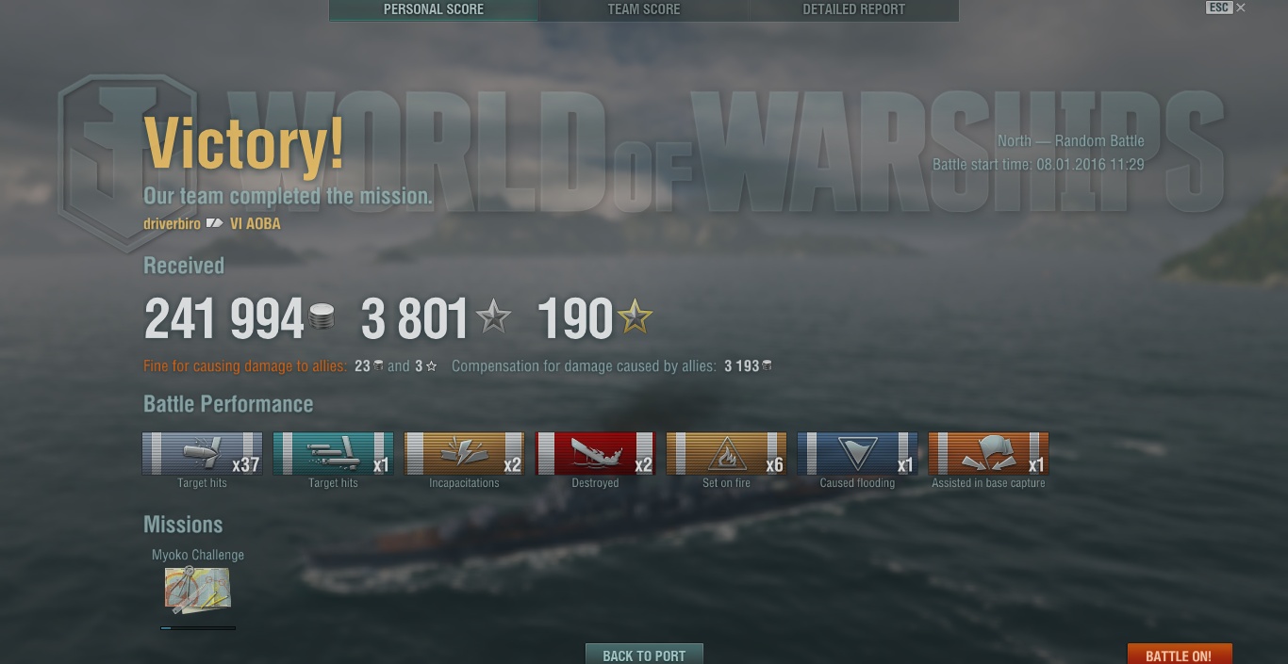Screen dimensions: 1288x664
Task: Click the silver credits coin icon
Action: coord(322,317)
